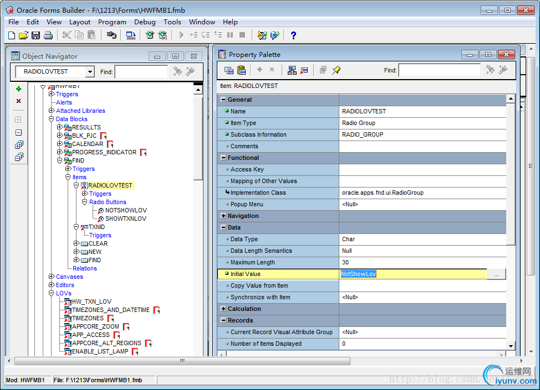Click the Cut scissors icon
Screen dimensions: 540x390
point(67,35)
